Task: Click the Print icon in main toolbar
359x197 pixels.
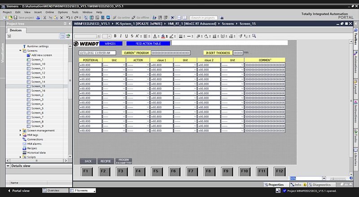Action: pyautogui.click(x=38, y=17)
